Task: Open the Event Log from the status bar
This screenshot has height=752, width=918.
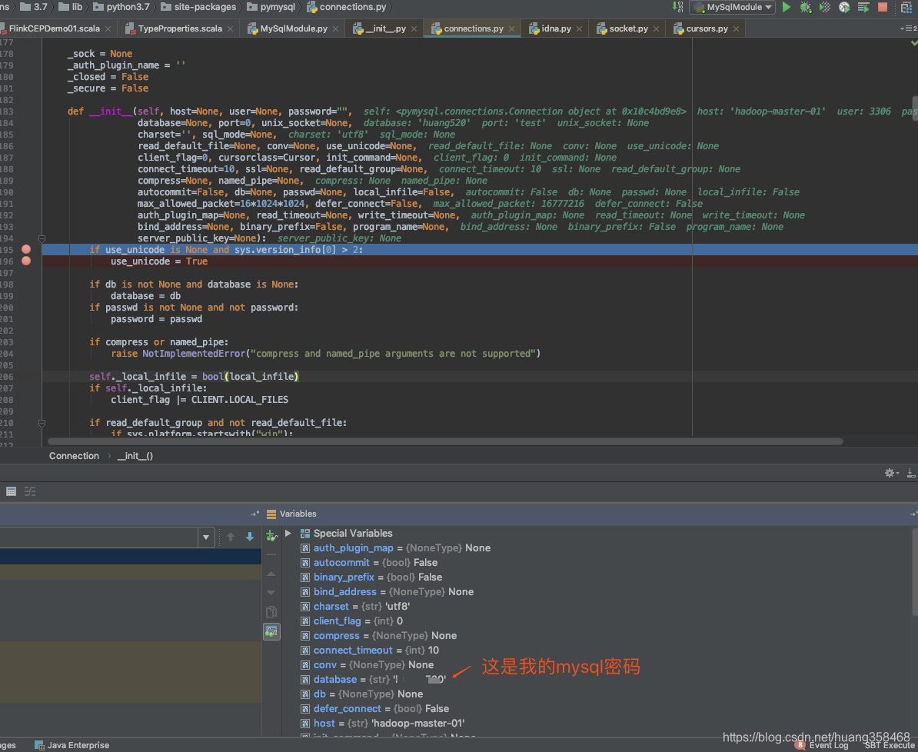Action: (x=827, y=745)
